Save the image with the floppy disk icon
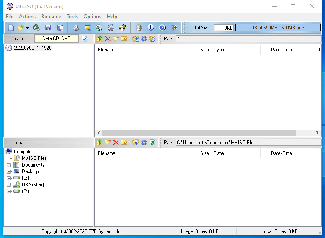This screenshot has height=238, width=325. pyautogui.click(x=48, y=28)
